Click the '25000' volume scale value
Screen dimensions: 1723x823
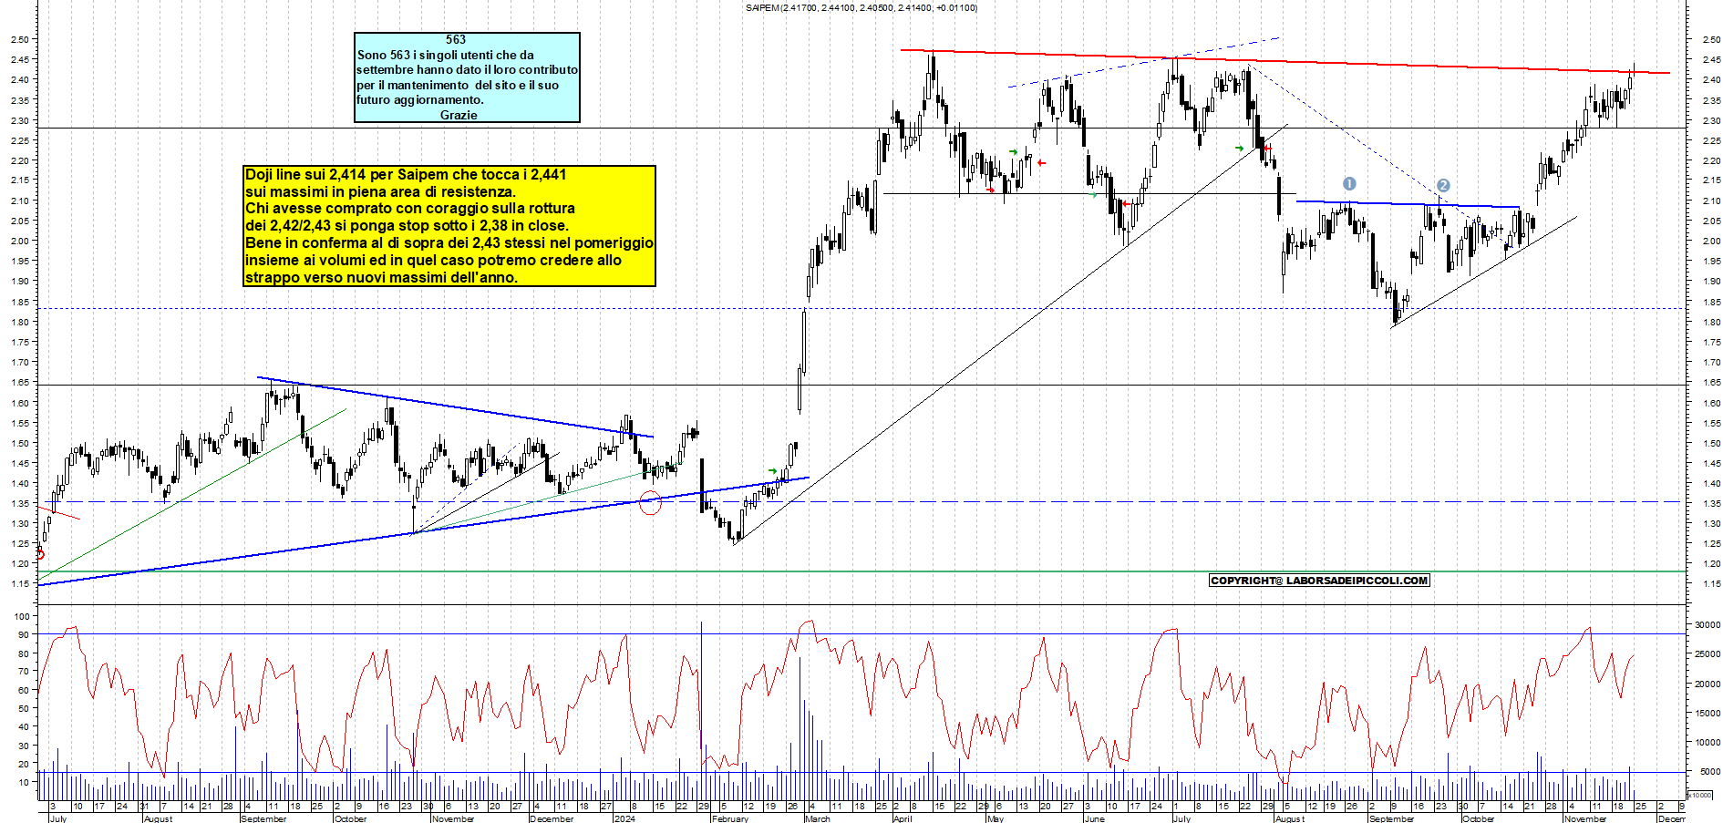click(x=1708, y=654)
